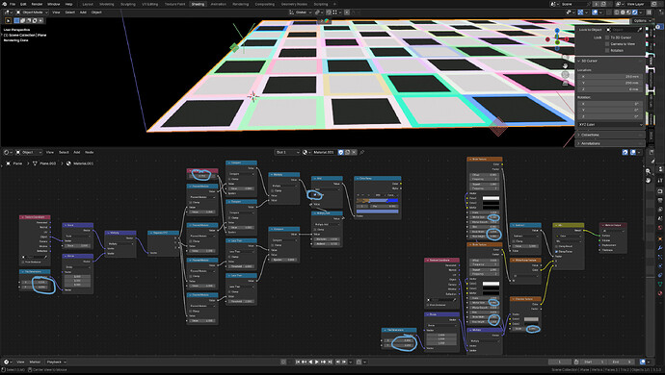The image size is (665, 375).
Task: Click the 3D Cursor Rotation Z field
Action: tap(610, 116)
